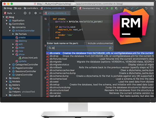Collapse the Controllers node

pyautogui.click(x=7, y=24)
